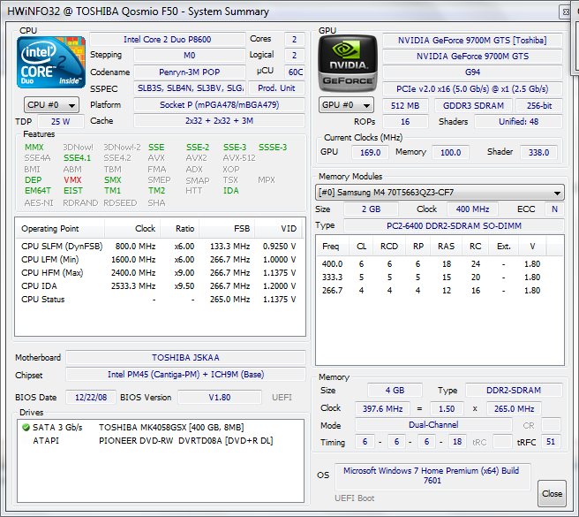Click the NVIDIA GeForce logo
The width and height of the screenshot is (579, 517).
pyautogui.click(x=348, y=64)
